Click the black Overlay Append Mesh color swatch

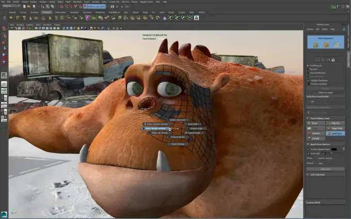334,149
